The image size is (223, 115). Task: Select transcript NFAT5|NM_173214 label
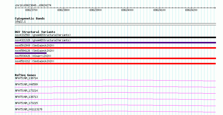click(x=26, y=91)
